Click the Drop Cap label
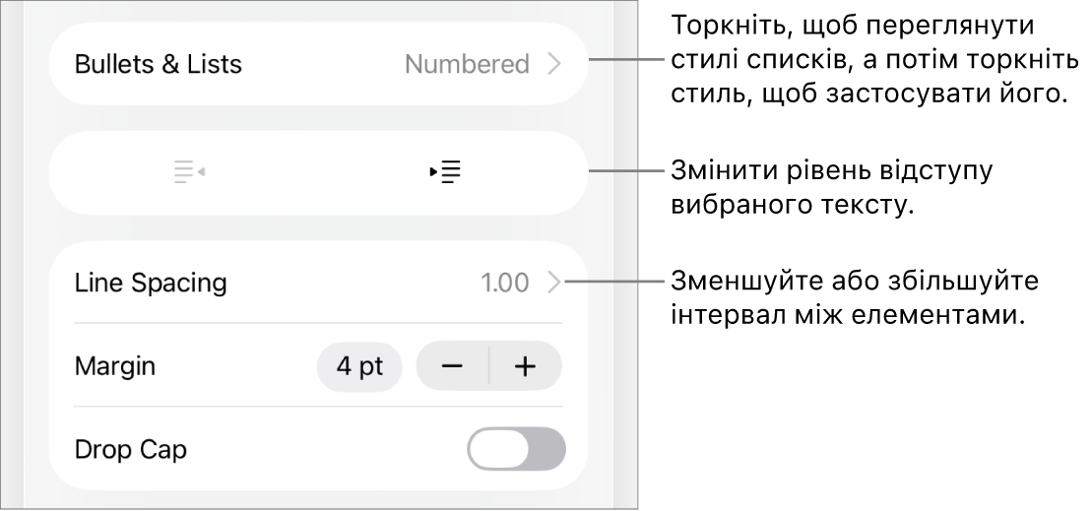The image size is (1092, 511). pos(130,450)
